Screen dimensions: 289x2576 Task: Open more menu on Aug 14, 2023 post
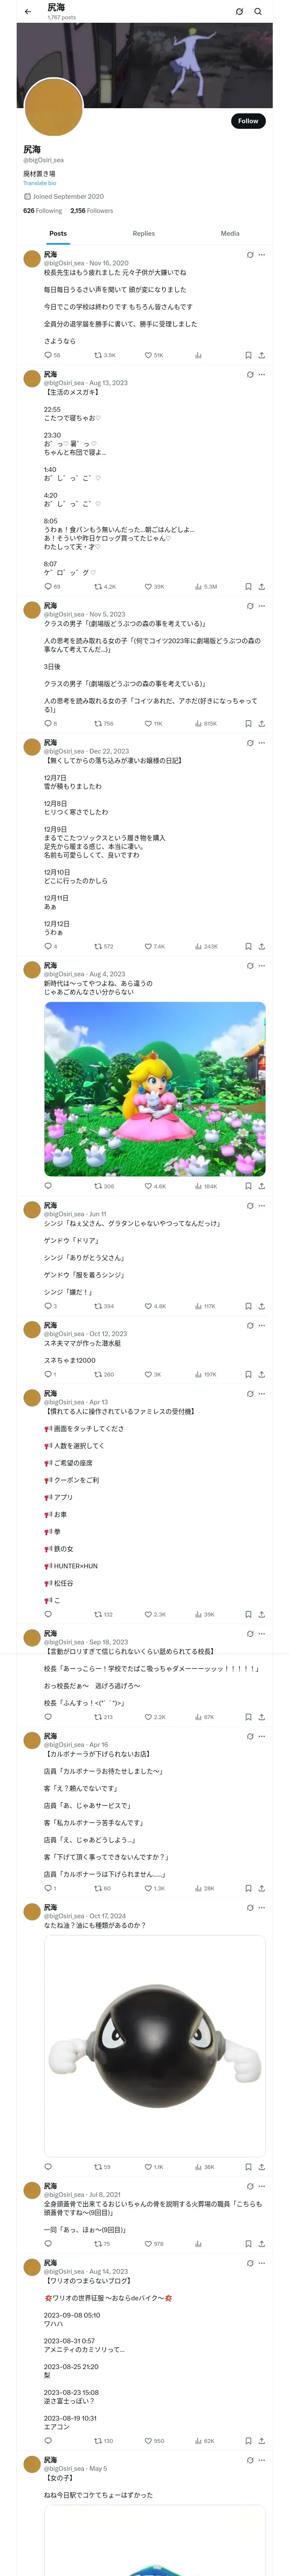coord(262,2262)
